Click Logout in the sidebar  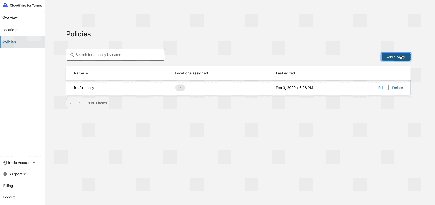[9, 197]
